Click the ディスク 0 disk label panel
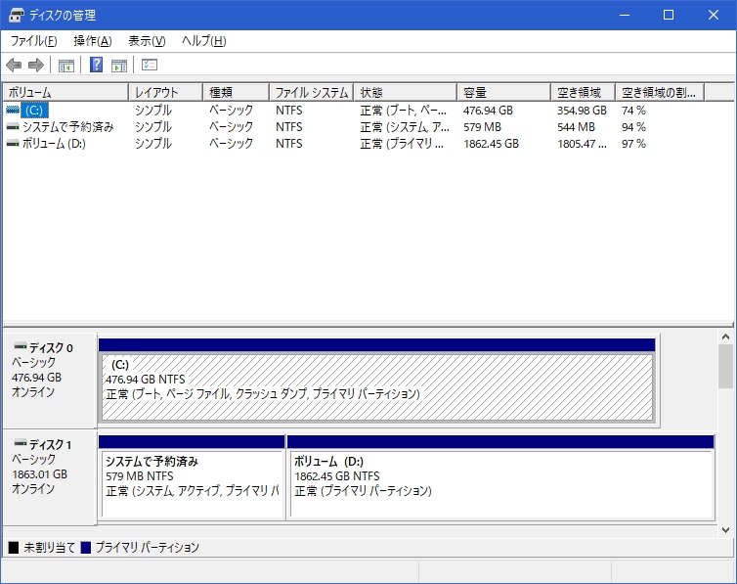The width and height of the screenshot is (737, 584). pyautogui.click(x=49, y=381)
